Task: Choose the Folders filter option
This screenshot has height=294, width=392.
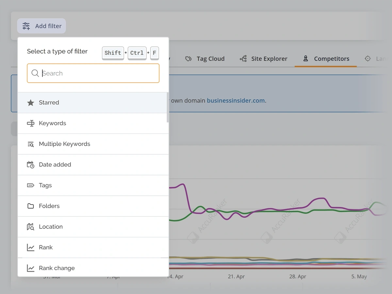Action: [x=93, y=206]
